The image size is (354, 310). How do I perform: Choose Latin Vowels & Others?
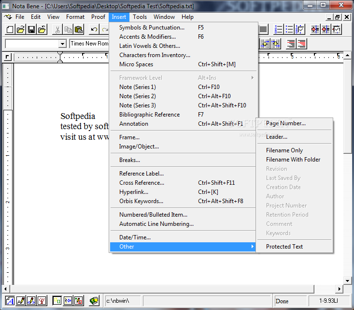point(183,46)
